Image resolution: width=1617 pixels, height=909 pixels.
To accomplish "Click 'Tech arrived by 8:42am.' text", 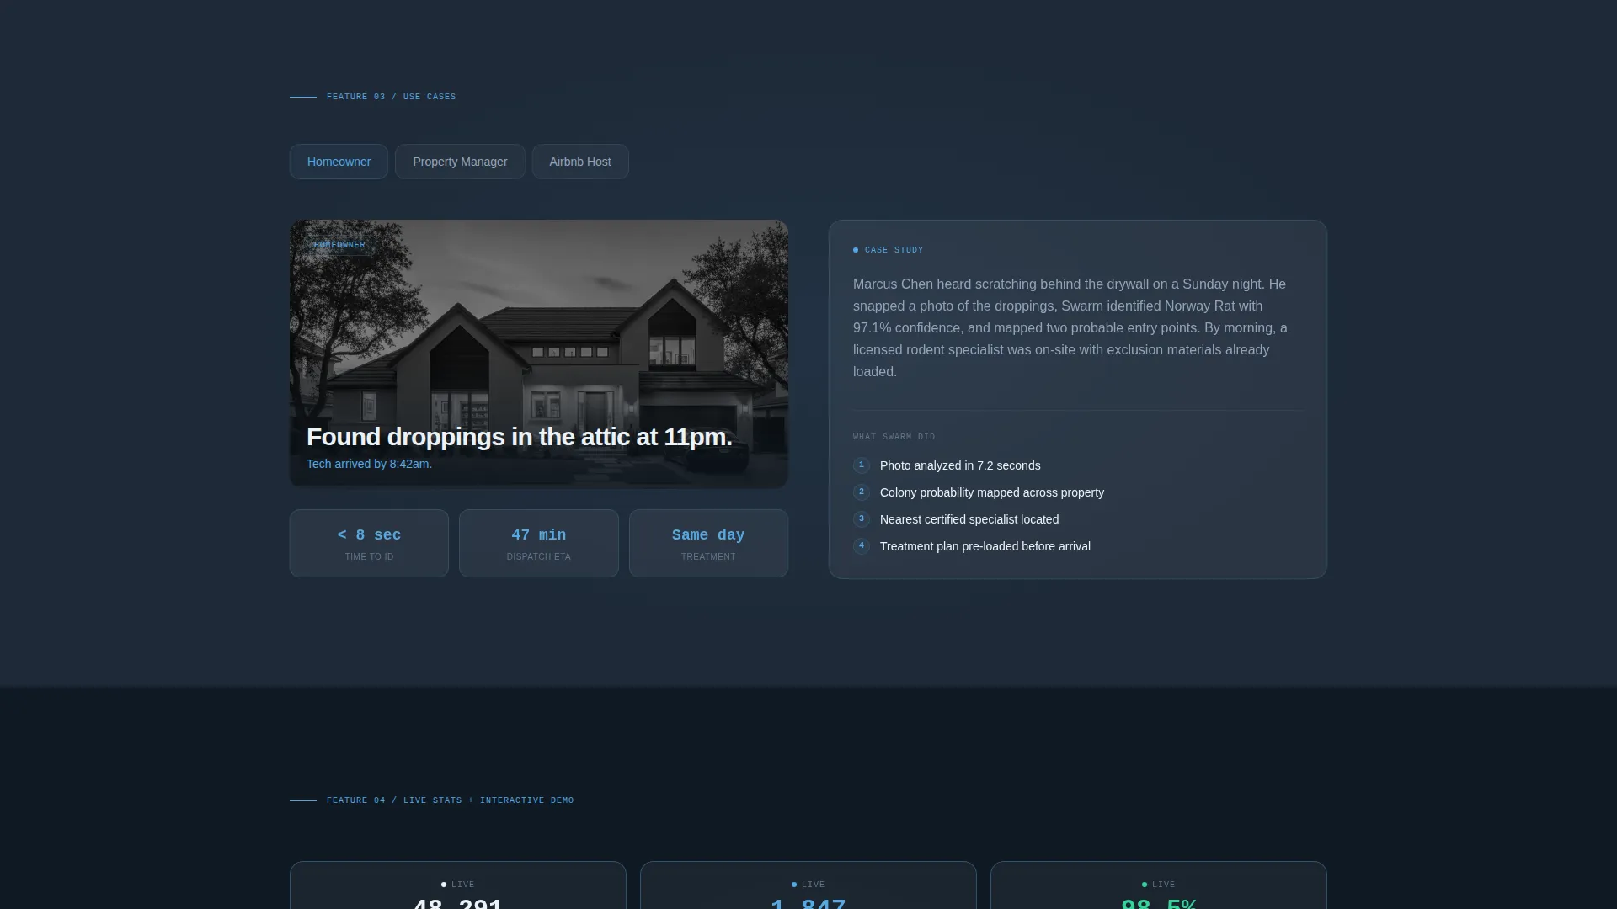I will (x=369, y=464).
